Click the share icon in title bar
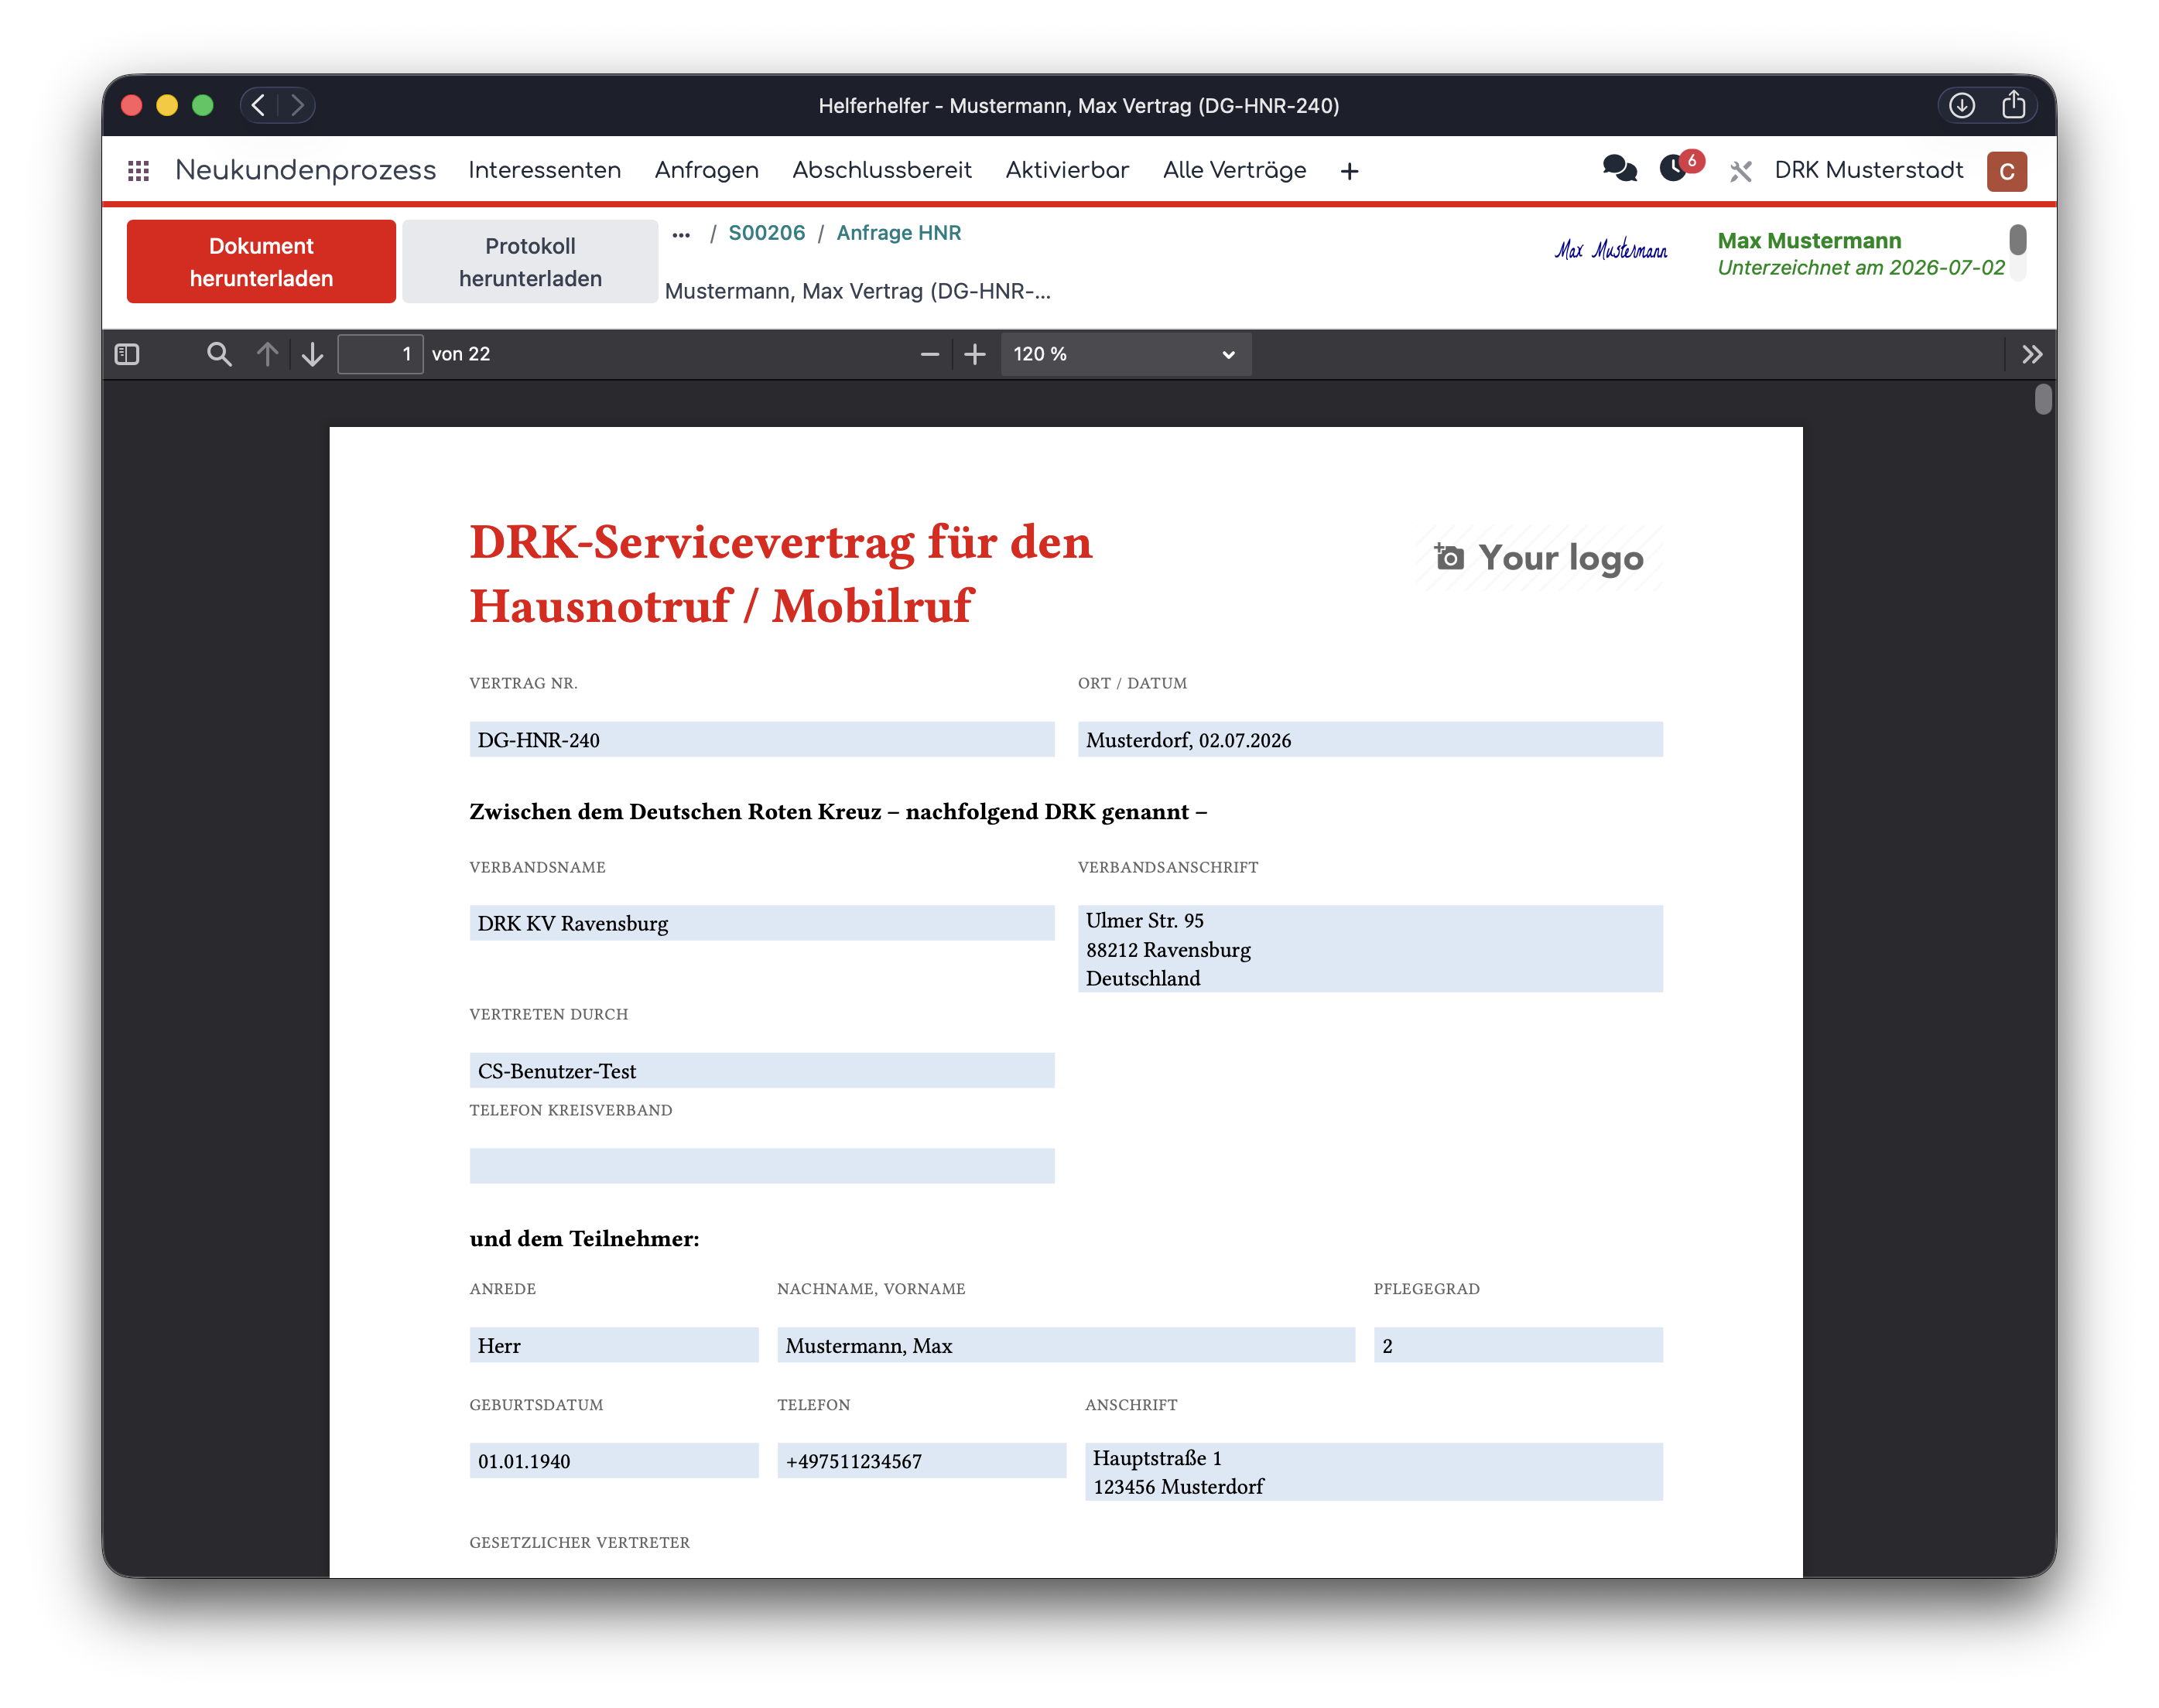Viewport: 2159px width, 1708px height. pos(2013,104)
